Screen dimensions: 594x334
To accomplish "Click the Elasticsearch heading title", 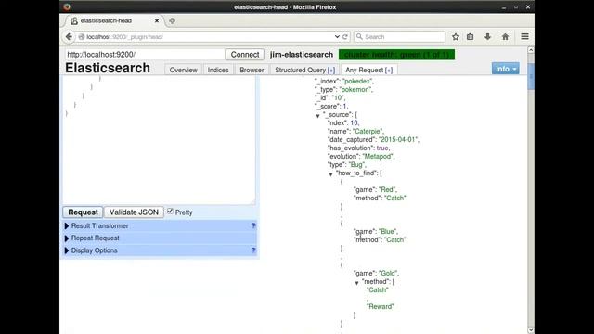I will pyautogui.click(x=108, y=68).
